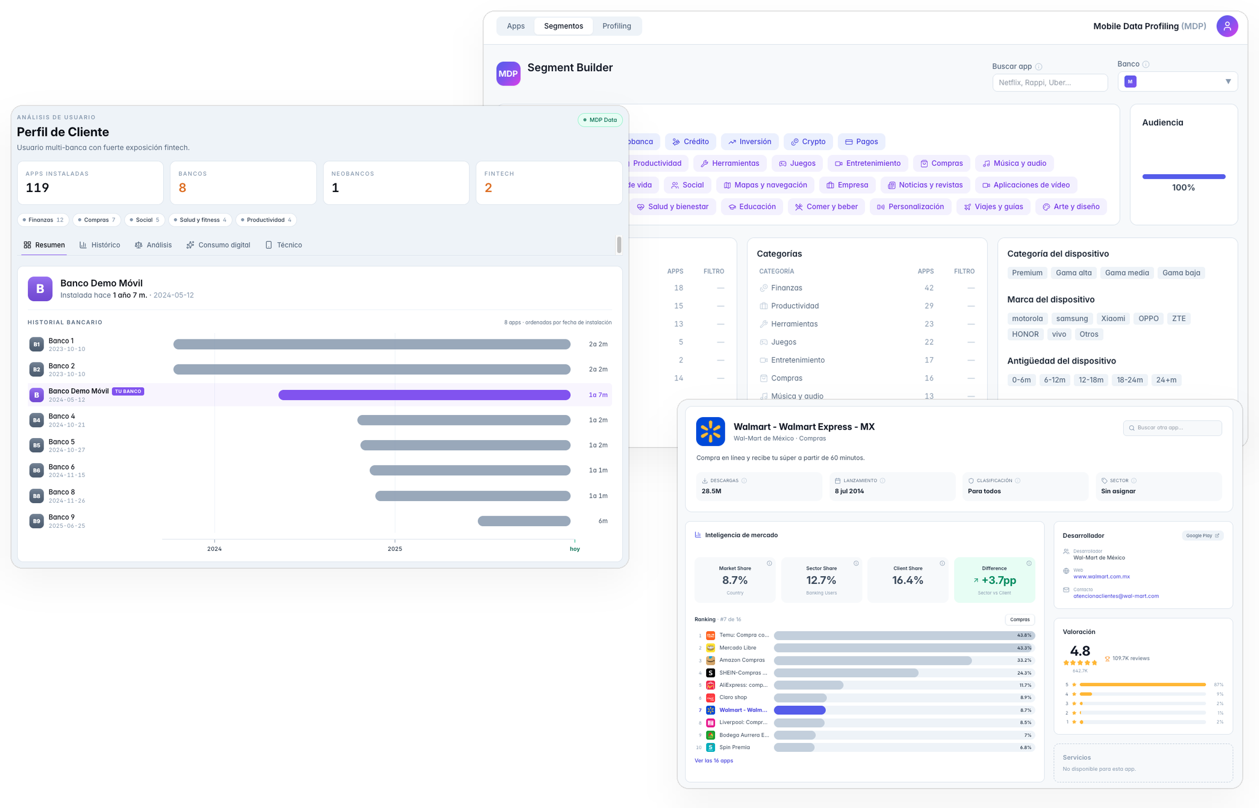Click the Walmart purple ranking bar
This screenshot has height=808, width=1259.
coord(799,710)
